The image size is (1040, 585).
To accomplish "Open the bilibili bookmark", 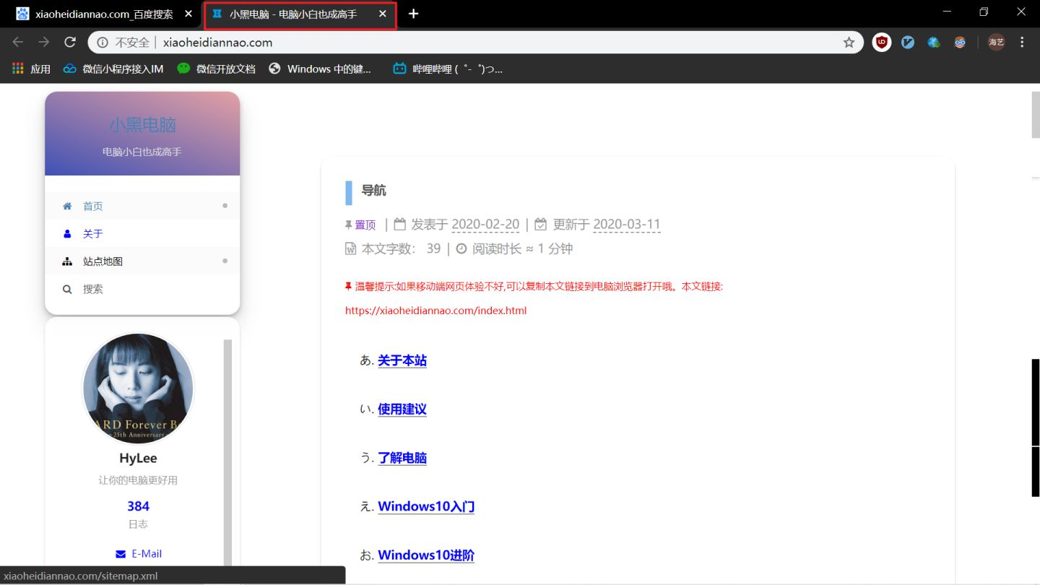I will point(448,69).
